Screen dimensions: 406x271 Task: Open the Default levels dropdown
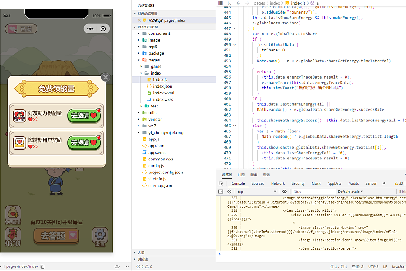click(x=350, y=192)
